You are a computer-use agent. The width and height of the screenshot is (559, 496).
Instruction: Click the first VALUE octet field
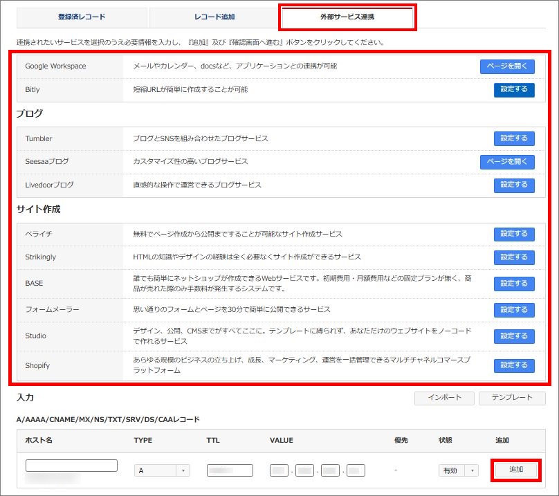point(279,470)
